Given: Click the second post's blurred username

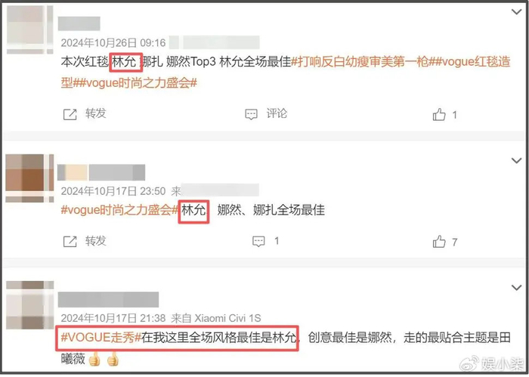Looking at the screenshot, I should point(101,172).
